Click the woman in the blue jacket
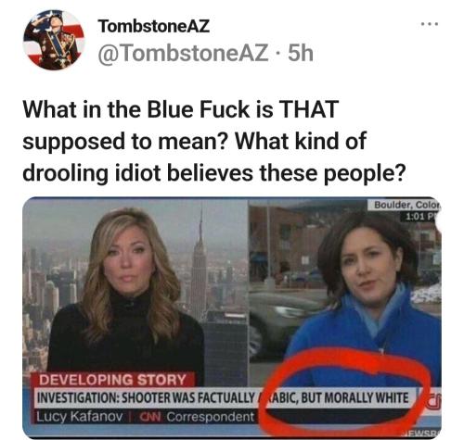The image size is (464, 440). tap(365, 296)
